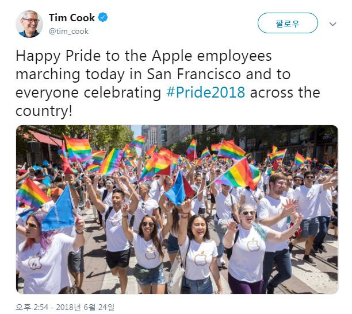Click the blue verified badge next to Tim Cook
The height and width of the screenshot is (314, 352).
(103, 17)
